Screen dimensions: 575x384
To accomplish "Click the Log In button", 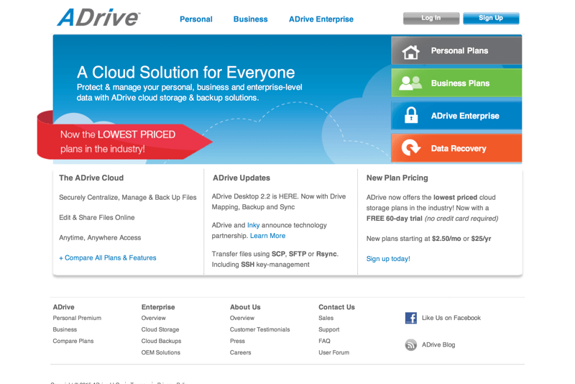I will coord(431,18).
